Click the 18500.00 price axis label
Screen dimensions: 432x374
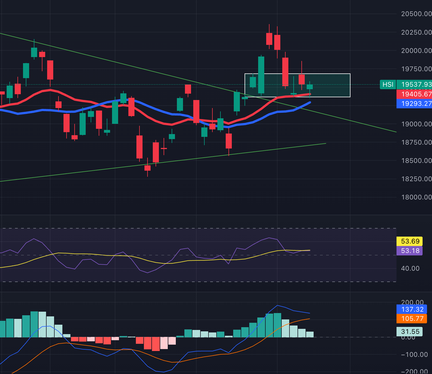tap(416, 161)
